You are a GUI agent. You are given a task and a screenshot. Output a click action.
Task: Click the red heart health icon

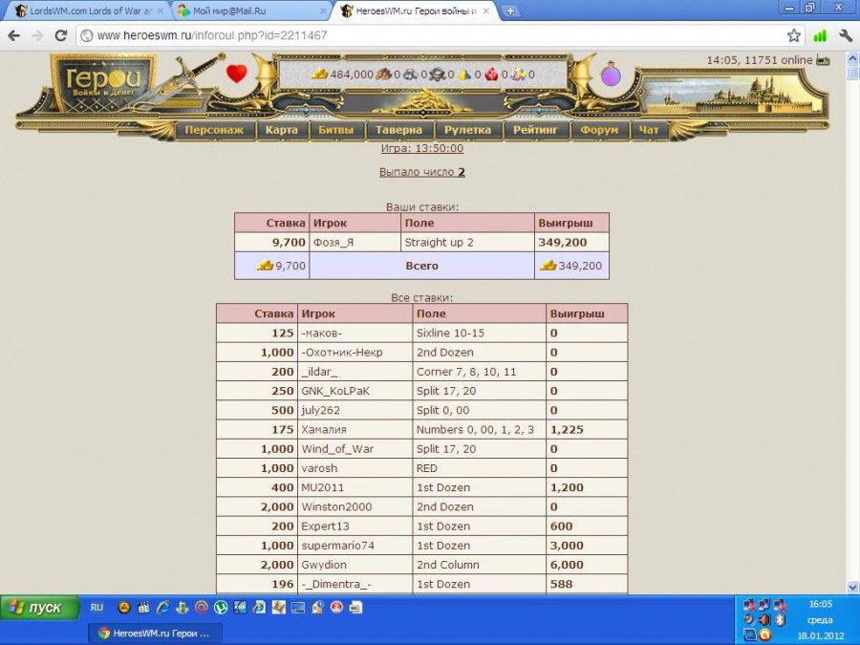pyautogui.click(x=236, y=73)
